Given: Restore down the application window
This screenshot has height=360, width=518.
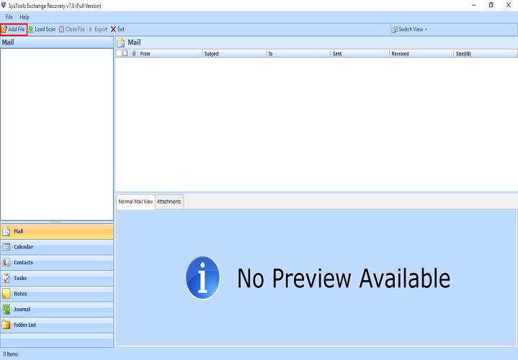Looking at the screenshot, I should 491,5.
